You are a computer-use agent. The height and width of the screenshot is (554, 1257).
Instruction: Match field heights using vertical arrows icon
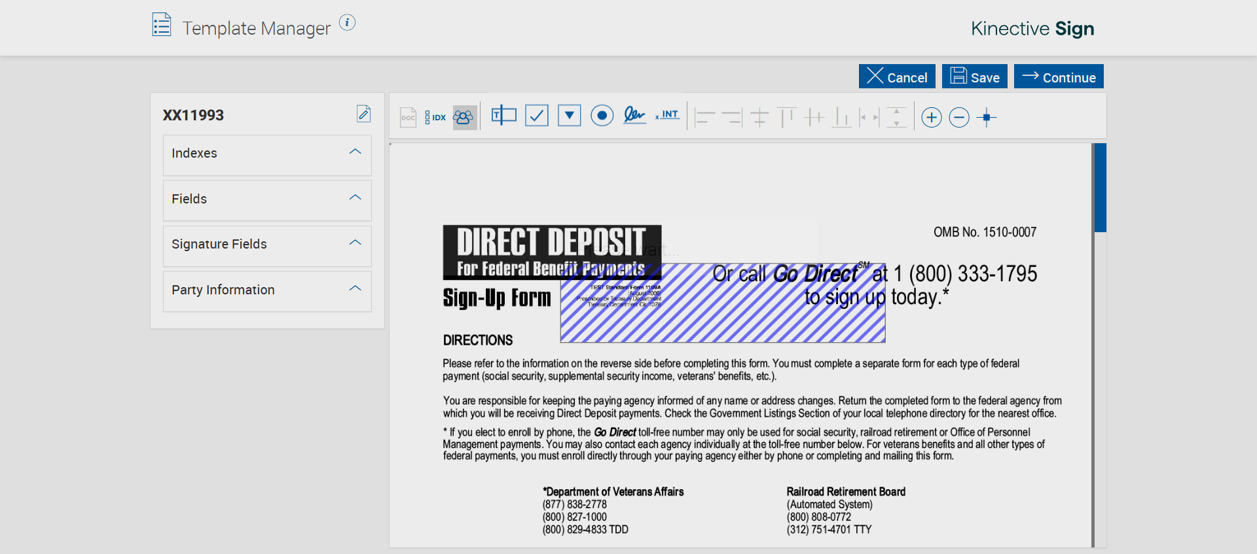(896, 117)
